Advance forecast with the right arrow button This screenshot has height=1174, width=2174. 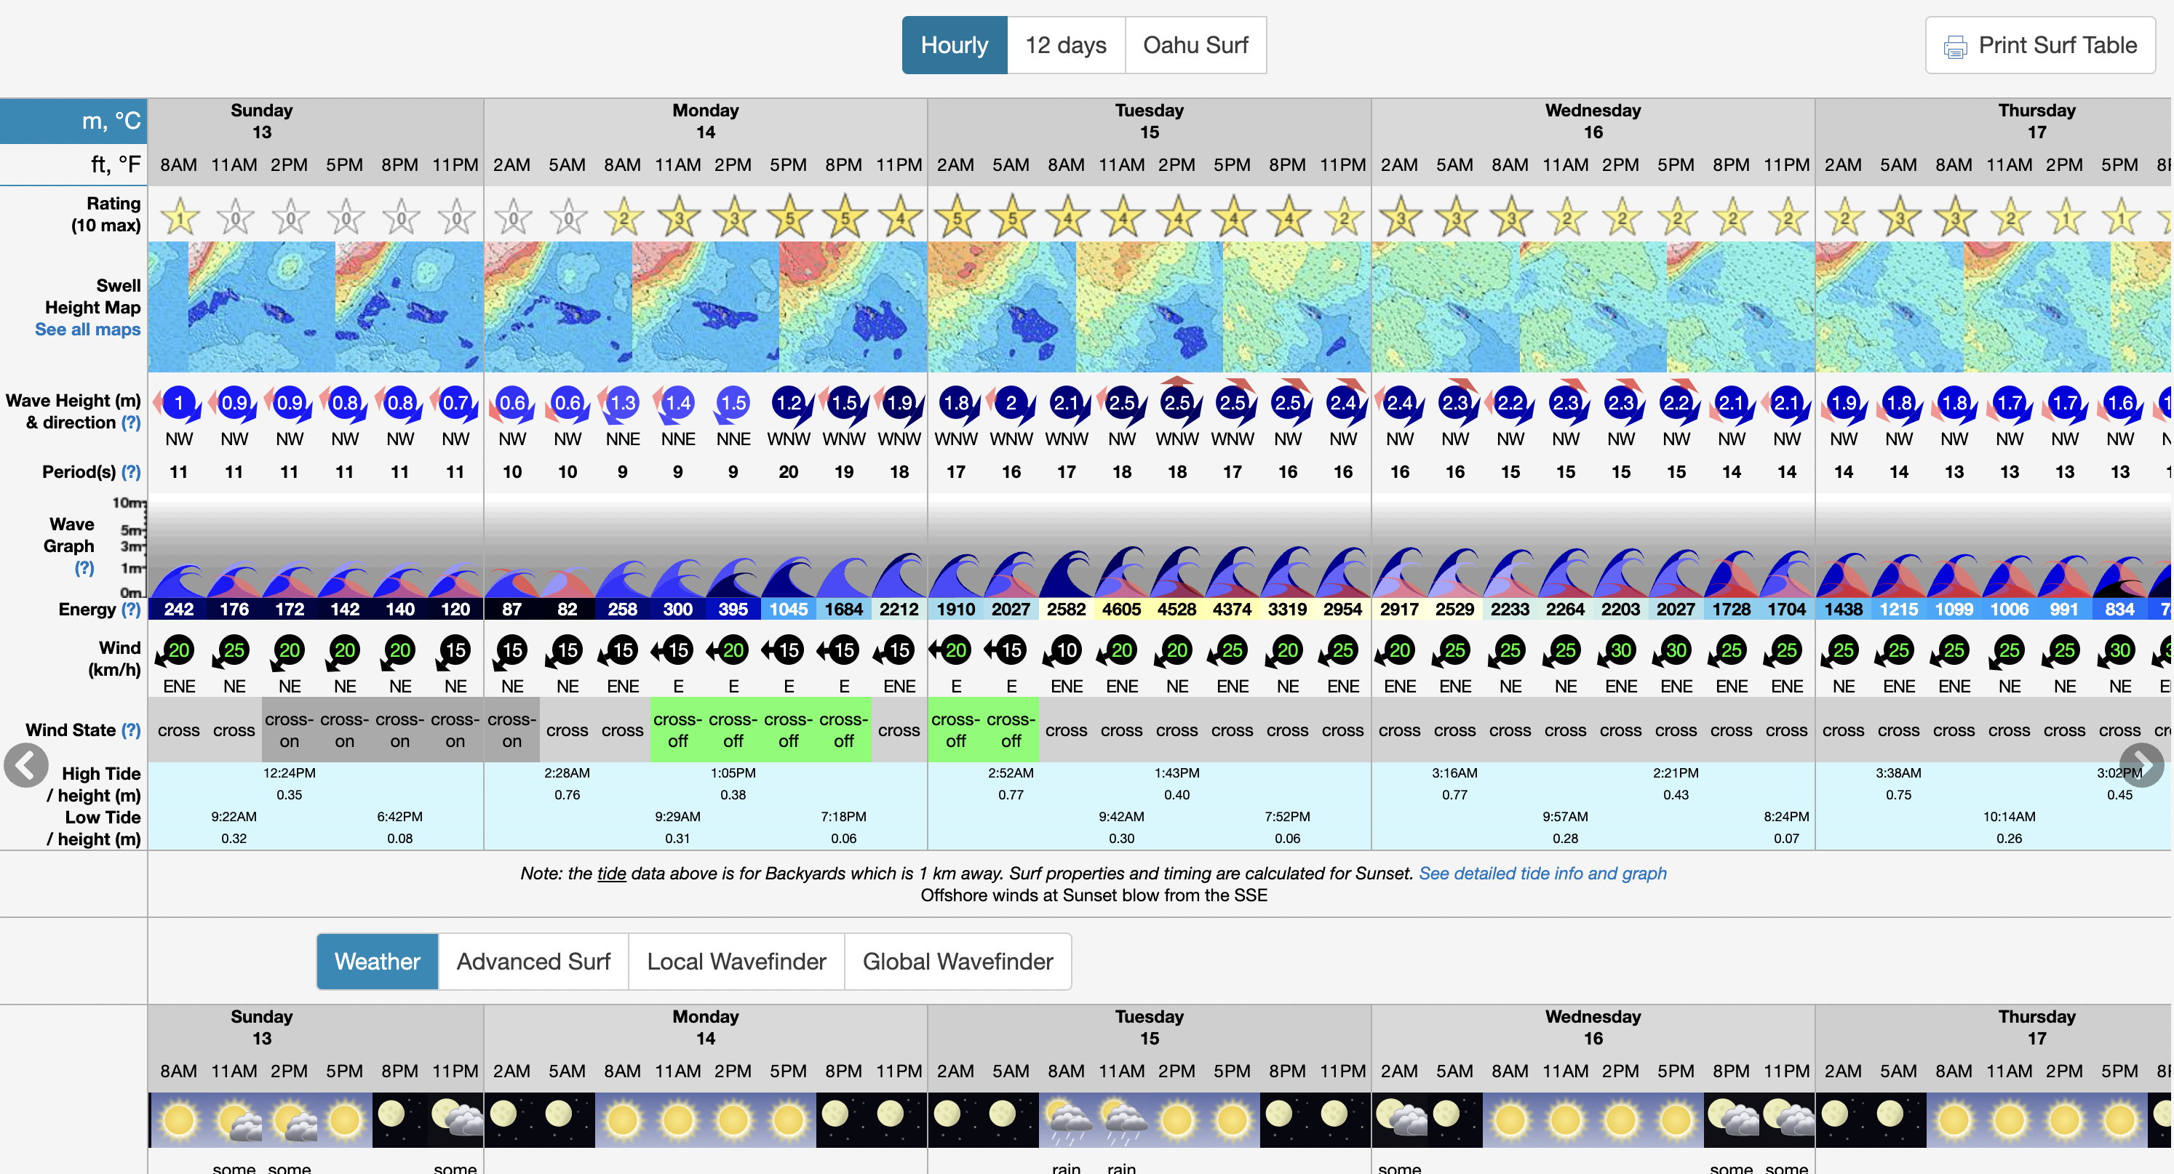[x=2141, y=765]
